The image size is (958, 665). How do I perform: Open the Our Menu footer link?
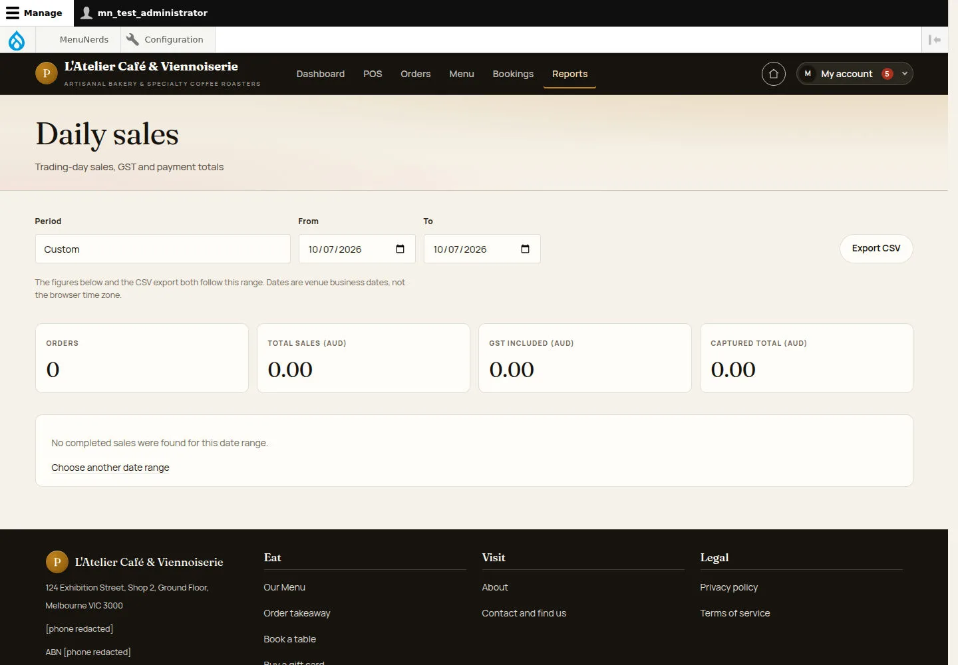point(285,587)
